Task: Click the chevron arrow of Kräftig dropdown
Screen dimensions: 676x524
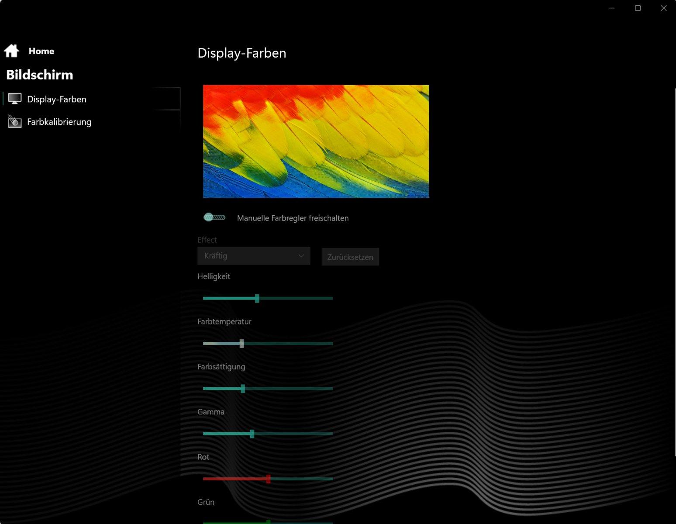Action: (301, 256)
